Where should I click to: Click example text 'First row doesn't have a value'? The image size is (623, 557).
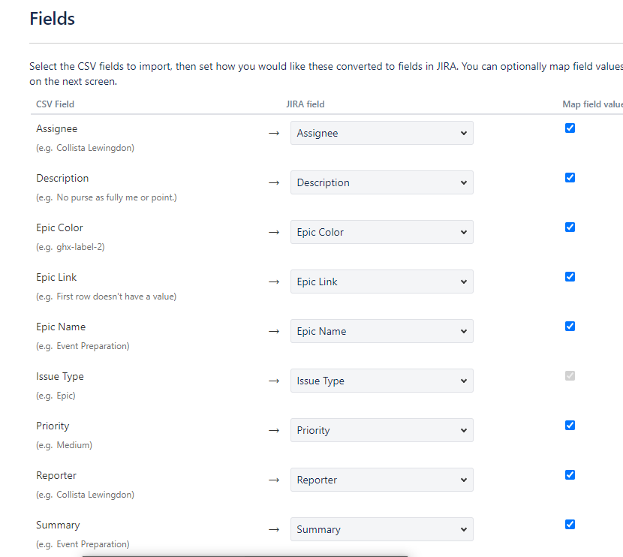[115, 297]
